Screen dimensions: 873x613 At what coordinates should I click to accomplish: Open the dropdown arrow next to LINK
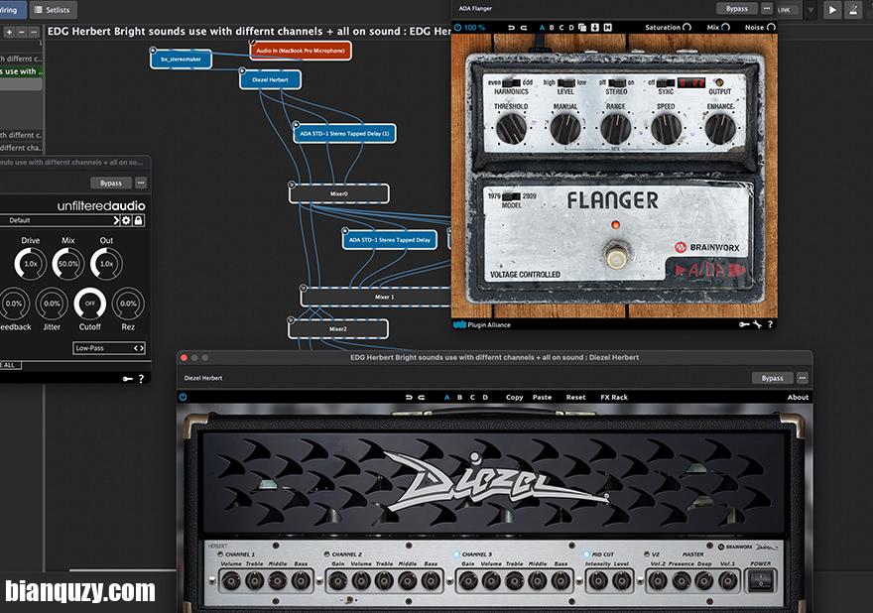811,10
